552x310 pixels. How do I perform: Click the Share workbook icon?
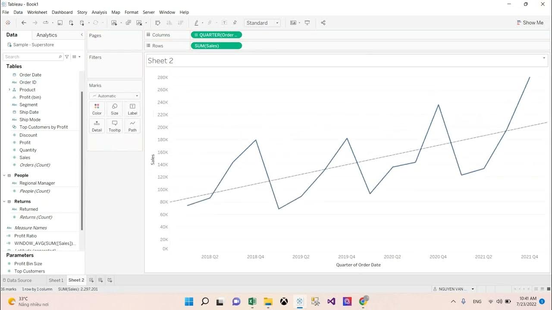(x=323, y=23)
